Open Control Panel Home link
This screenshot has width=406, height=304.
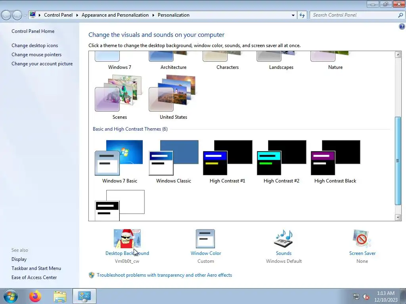point(33,31)
